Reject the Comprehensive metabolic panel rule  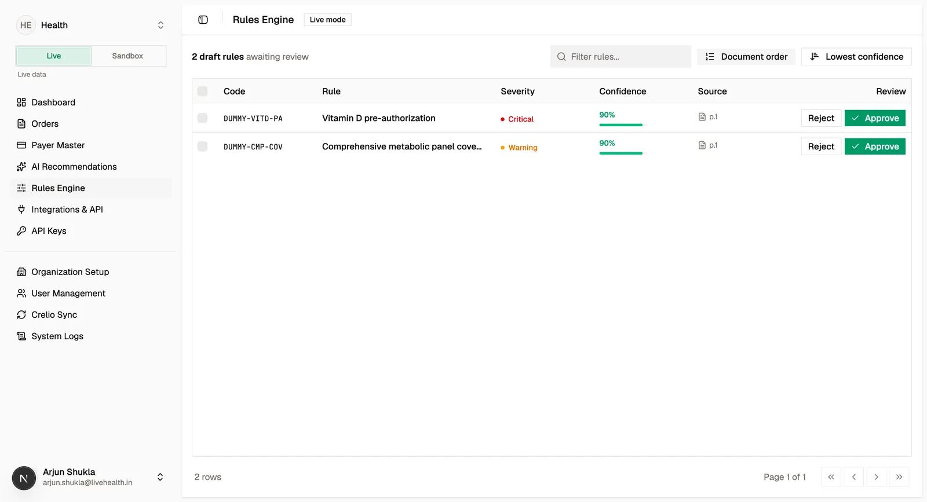(x=821, y=146)
